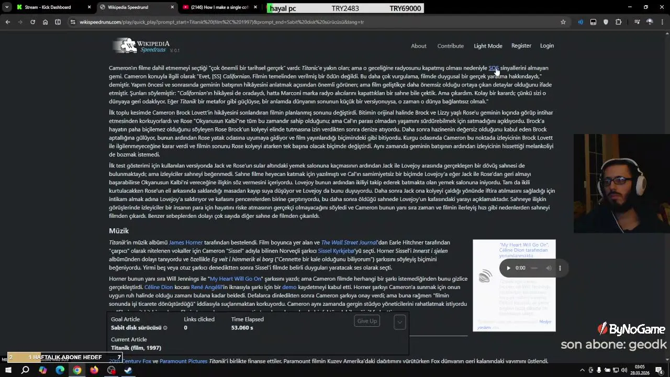Click the Müzik section heading
Screen dimensions: 670x377
[x=119, y=230]
